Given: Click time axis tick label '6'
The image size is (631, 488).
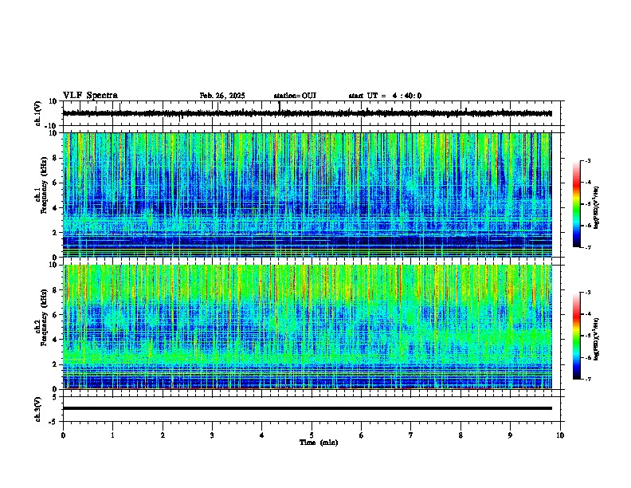Looking at the screenshot, I should pos(362,435).
